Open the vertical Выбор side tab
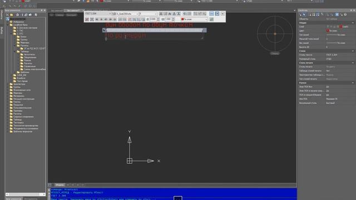 pyautogui.click(x=2, y=31)
